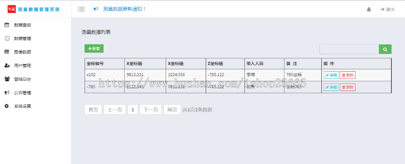Click the gear icon beside 系统设置
This screenshot has width=405, height=164.
(7, 106)
